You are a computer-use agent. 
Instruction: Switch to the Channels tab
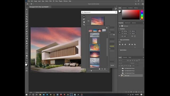click(125, 57)
